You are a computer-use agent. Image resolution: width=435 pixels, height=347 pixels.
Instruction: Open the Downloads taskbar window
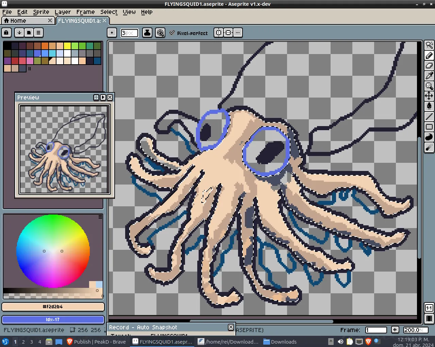[x=280, y=342]
